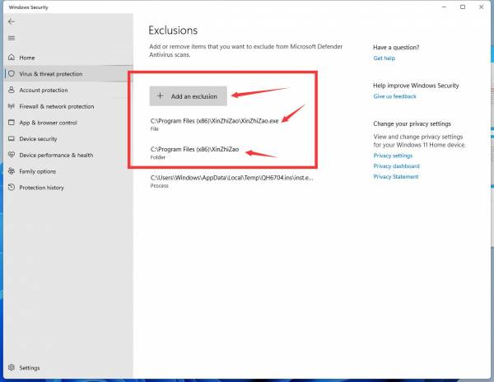Viewport: 494px width, 382px height.
Task: Click the Exclusions page heading
Action: (173, 30)
